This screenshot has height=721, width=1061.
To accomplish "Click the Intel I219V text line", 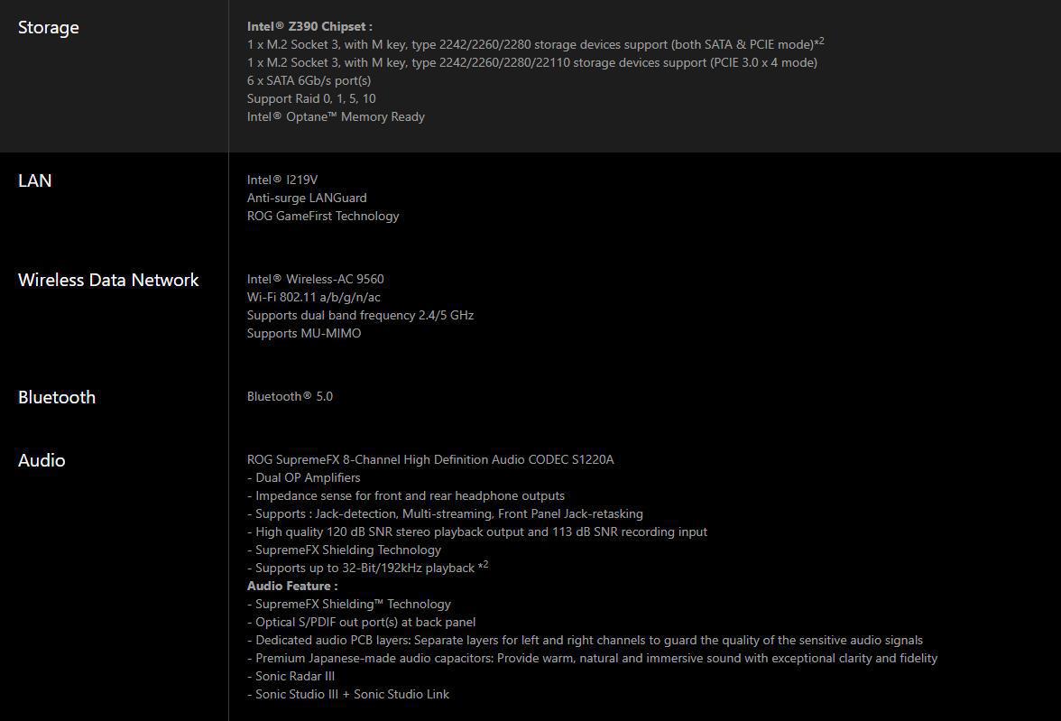I will 282,180.
